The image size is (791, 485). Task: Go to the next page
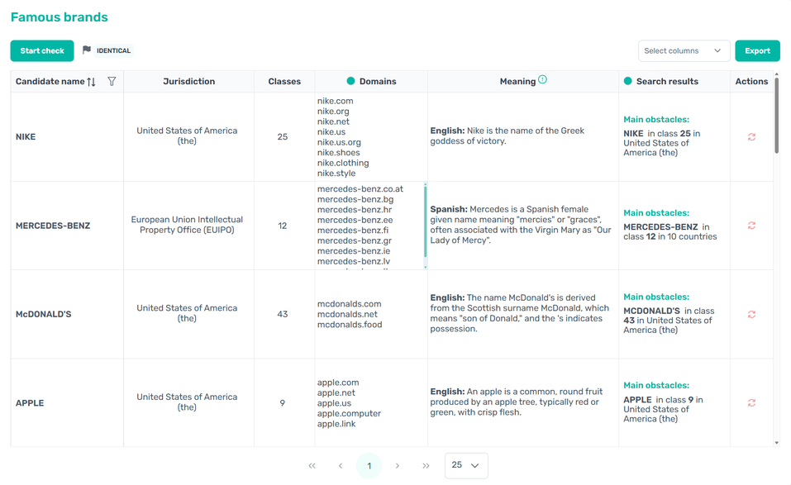[x=398, y=466]
